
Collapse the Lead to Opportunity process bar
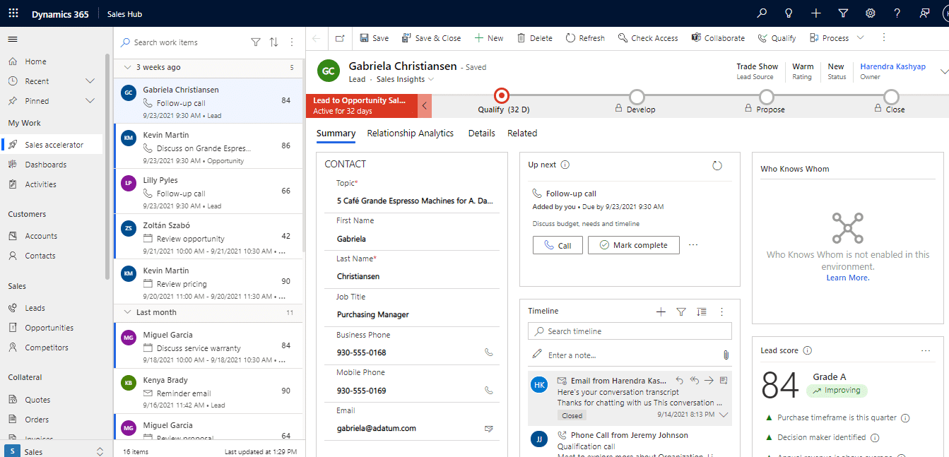tap(425, 105)
